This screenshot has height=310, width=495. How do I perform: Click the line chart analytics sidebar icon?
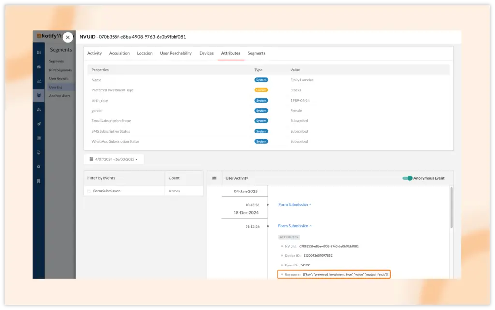(39, 81)
